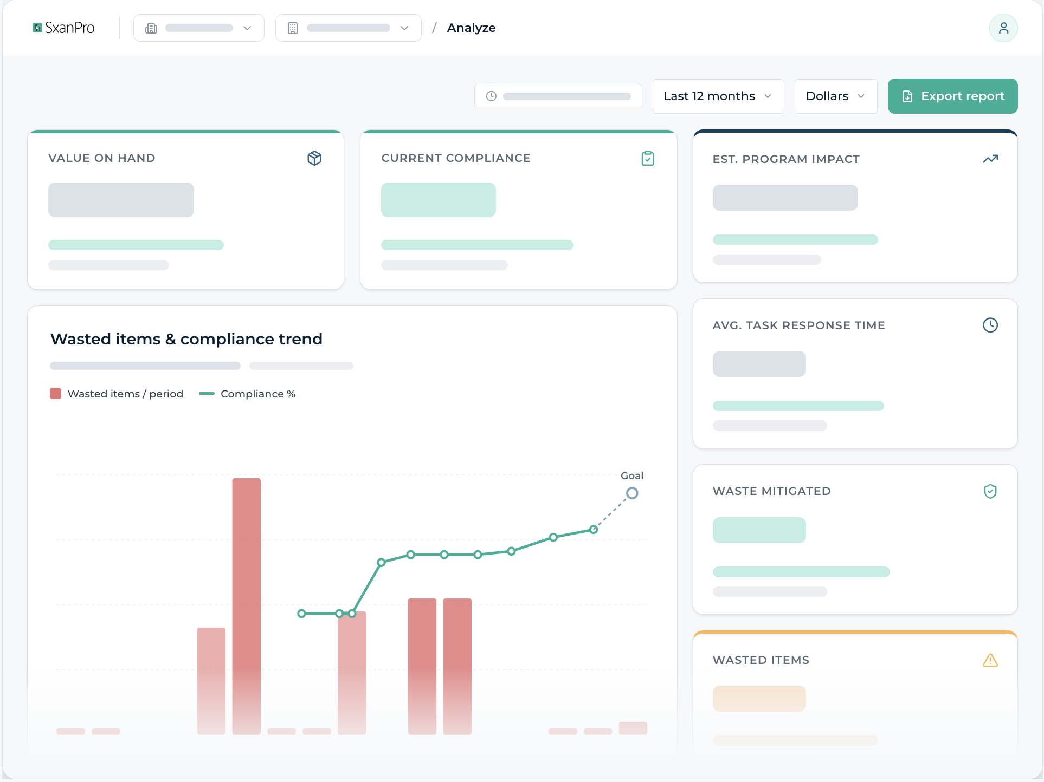This screenshot has width=1044, height=782.
Task: Open the user profile avatar
Action: pyautogui.click(x=1003, y=28)
